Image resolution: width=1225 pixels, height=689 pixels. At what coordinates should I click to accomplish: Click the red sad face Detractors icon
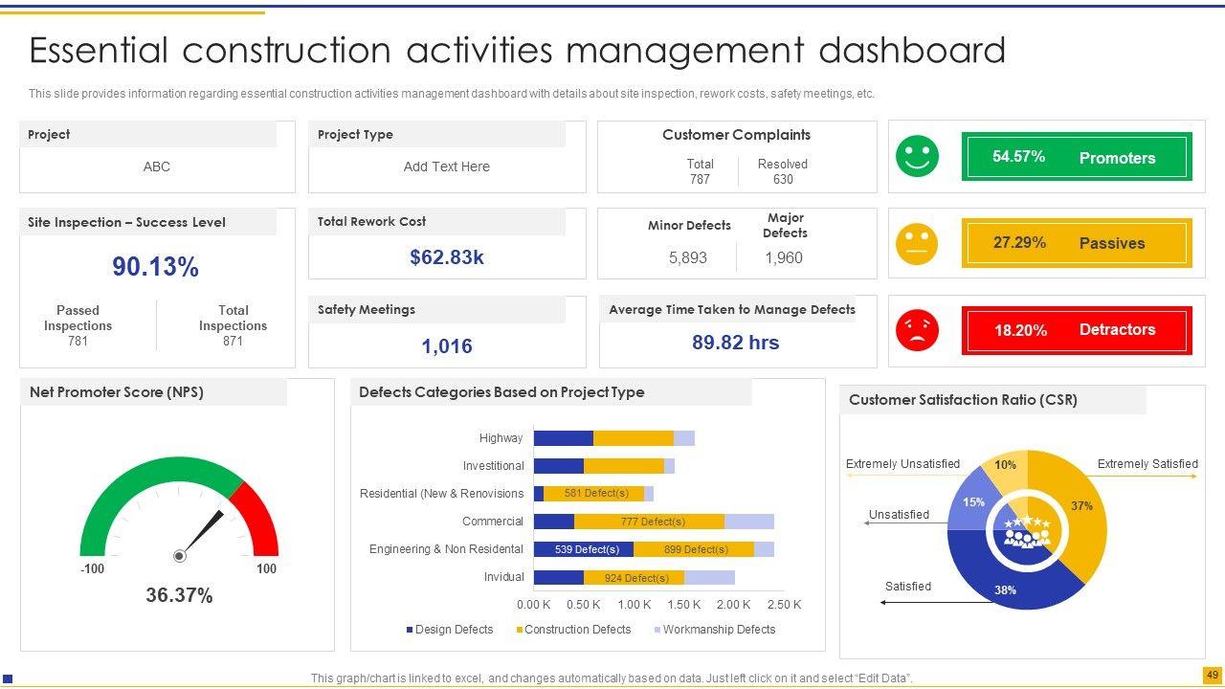coord(917,330)
